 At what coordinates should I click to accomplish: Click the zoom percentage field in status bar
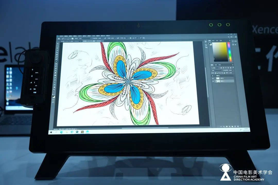tap(56, 129)
